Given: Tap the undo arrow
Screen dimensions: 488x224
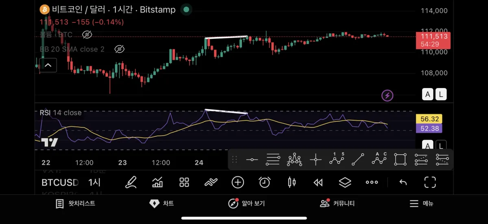Looking at the screenshot, I should pos(403,182).
